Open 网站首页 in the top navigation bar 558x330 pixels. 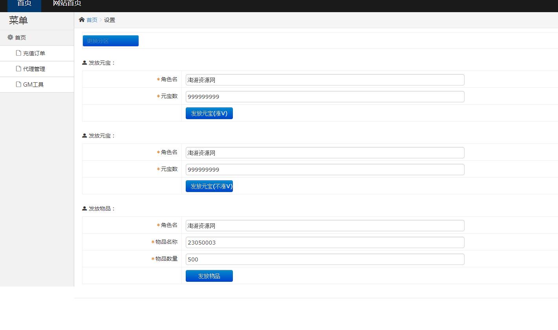coord(67,4)
